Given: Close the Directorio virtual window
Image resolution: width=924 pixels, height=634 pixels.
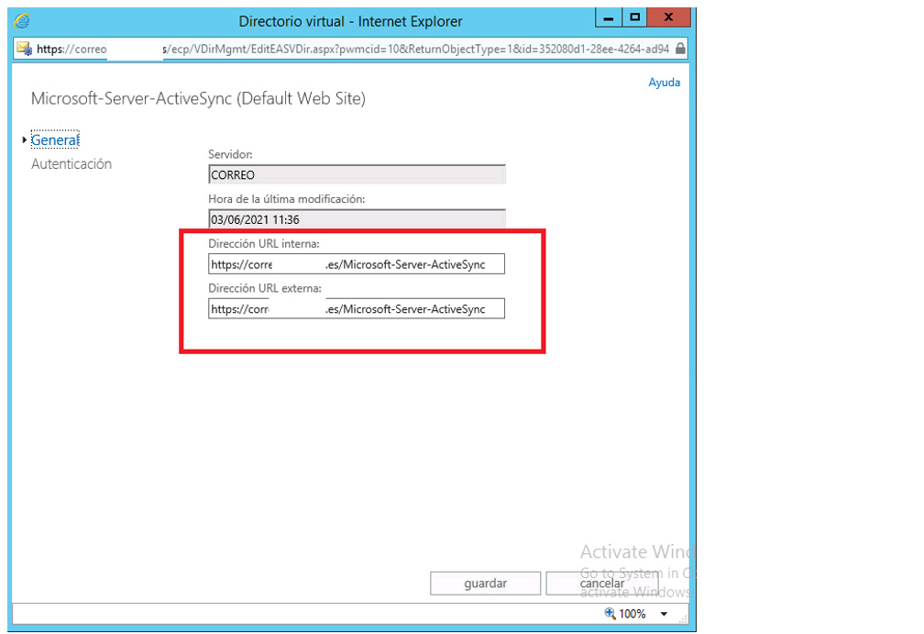Looking at the screenshot, I should pos(669,17).
